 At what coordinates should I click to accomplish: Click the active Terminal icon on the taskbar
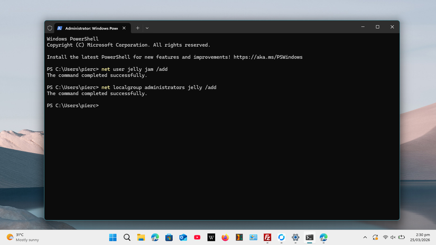310,237
